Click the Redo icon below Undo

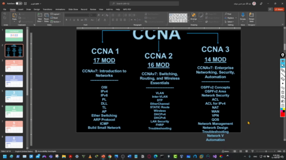(5, 18)
